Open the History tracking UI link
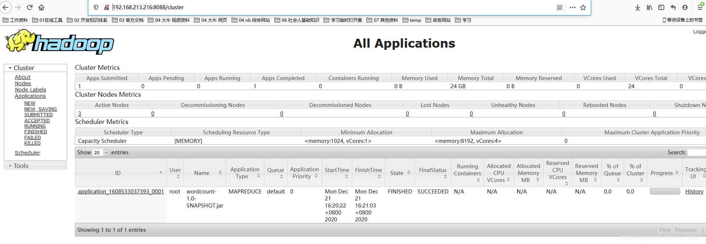 [x=694, y=192]
